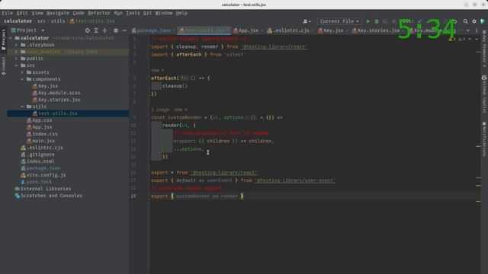488x274 pixels.
Task: Expand the assets folder
Action: (x=22, y=72)
